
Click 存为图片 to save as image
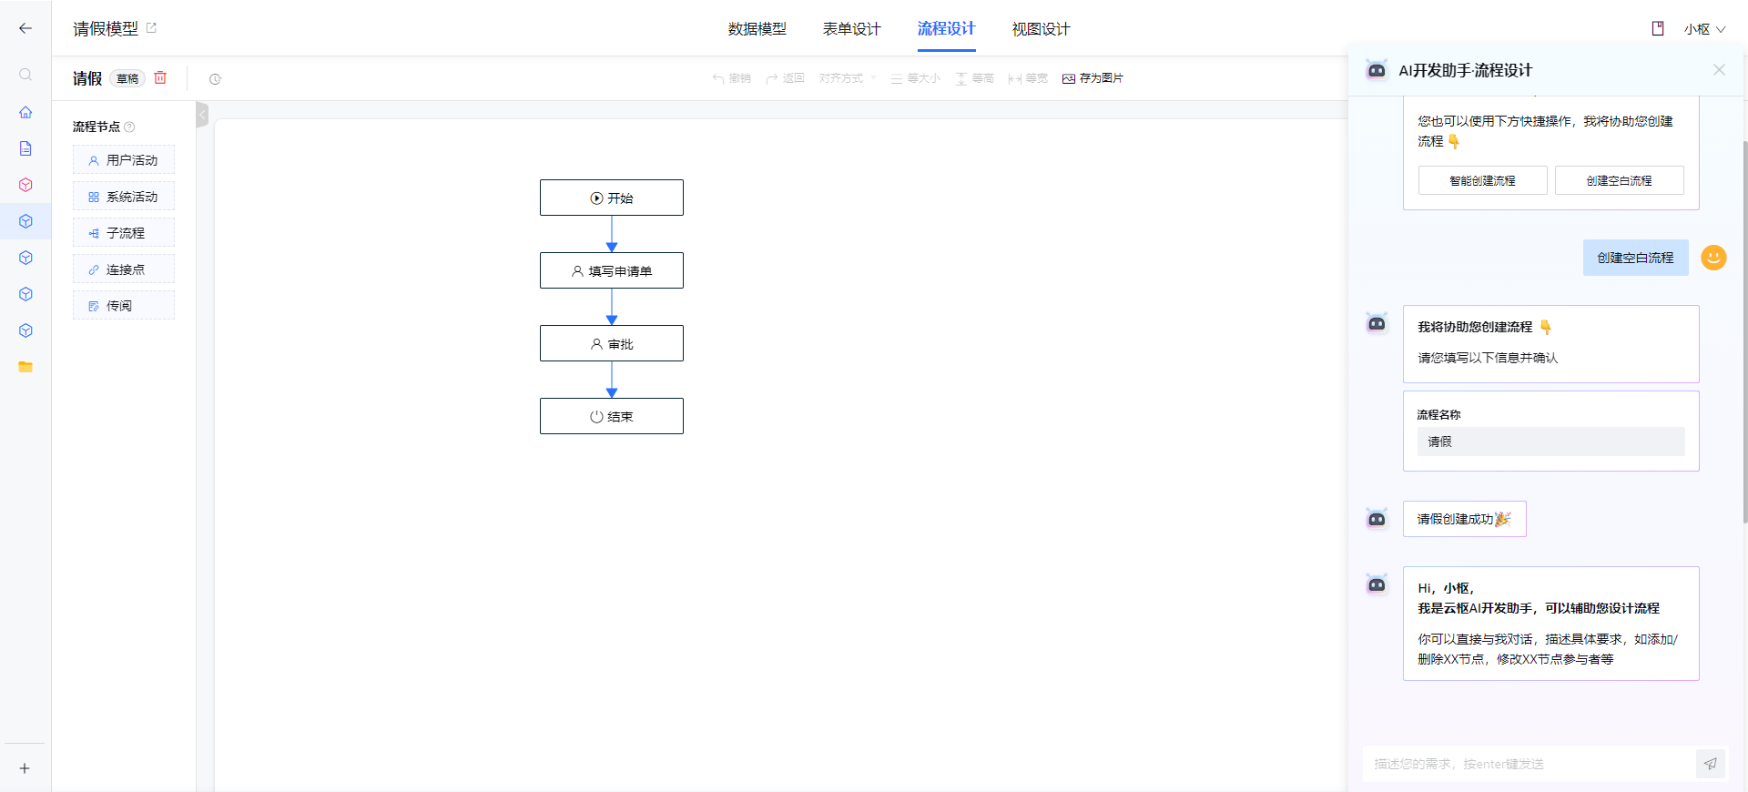[x=1092, y=78]
